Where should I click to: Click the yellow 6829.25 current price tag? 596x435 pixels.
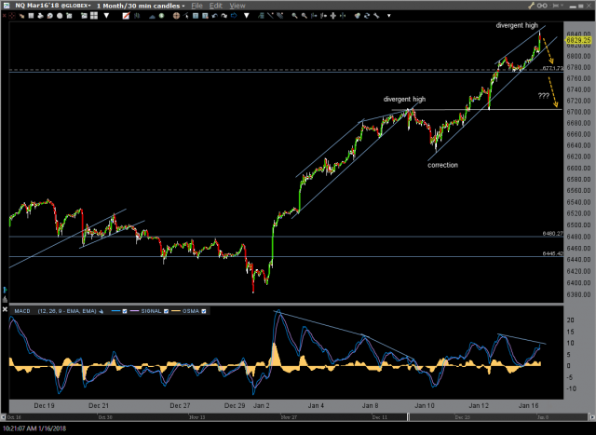pos(578,40)
